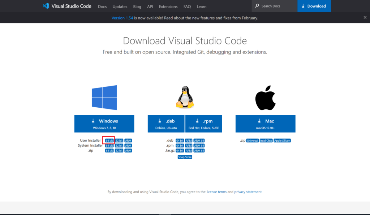This screenshot has height=215, width=370.
Task: Download Windows User Installer ARM
Action: (x=128, y=141)
